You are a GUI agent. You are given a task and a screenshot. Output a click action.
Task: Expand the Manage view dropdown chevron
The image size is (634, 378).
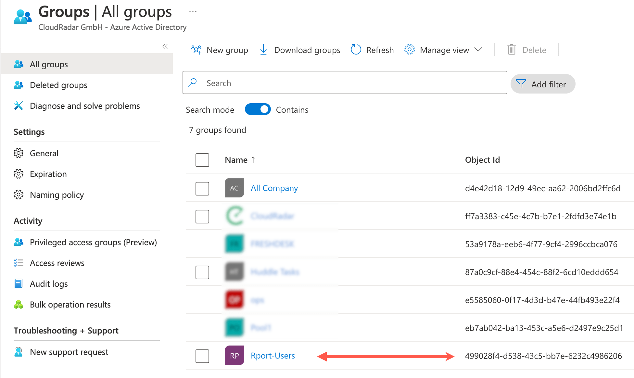(x=478, y=50)
